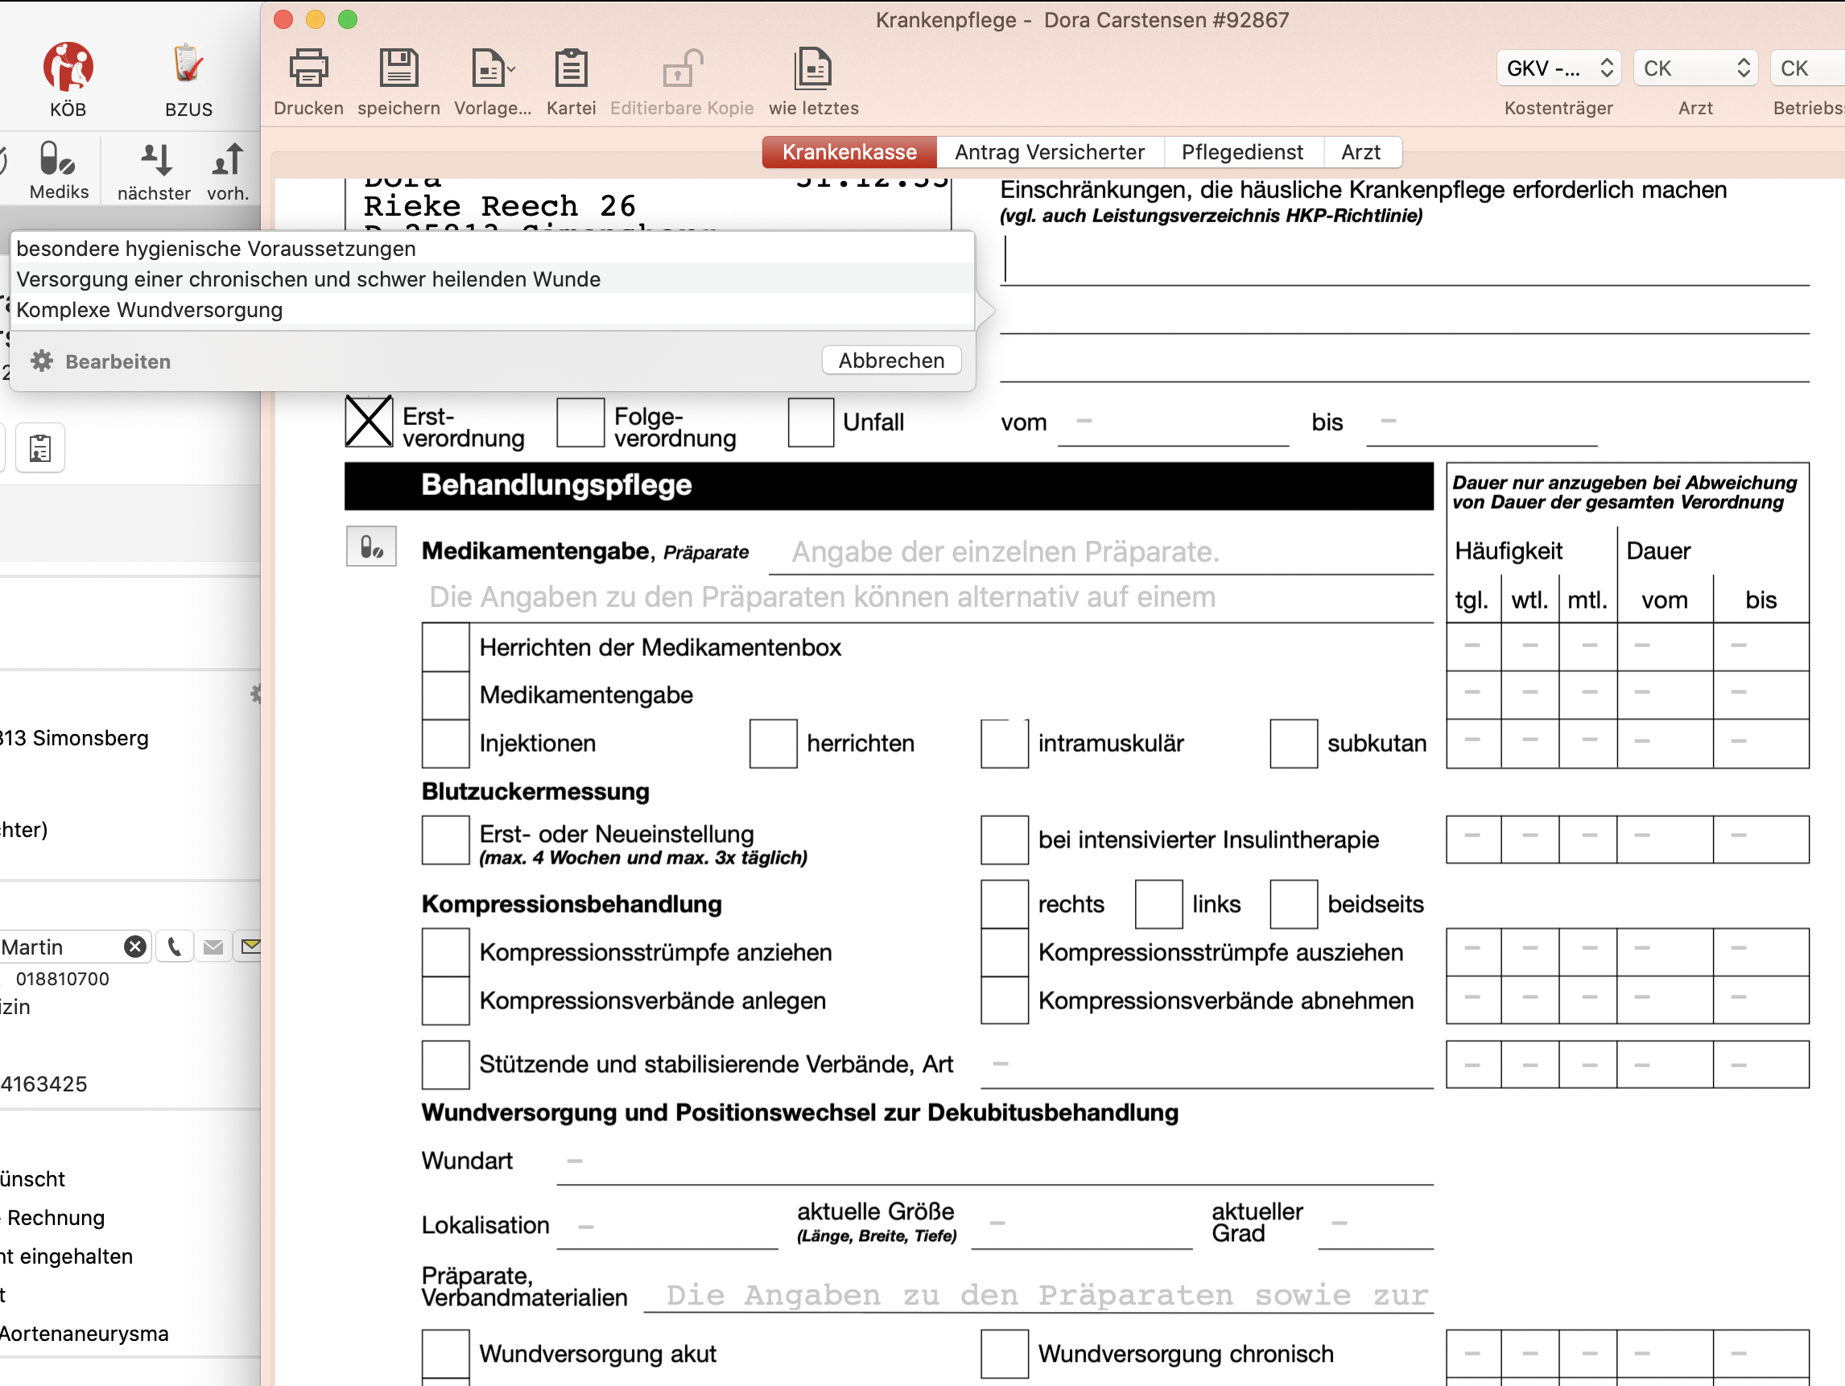Open the Vorlage document icon

tap(489, 68)
